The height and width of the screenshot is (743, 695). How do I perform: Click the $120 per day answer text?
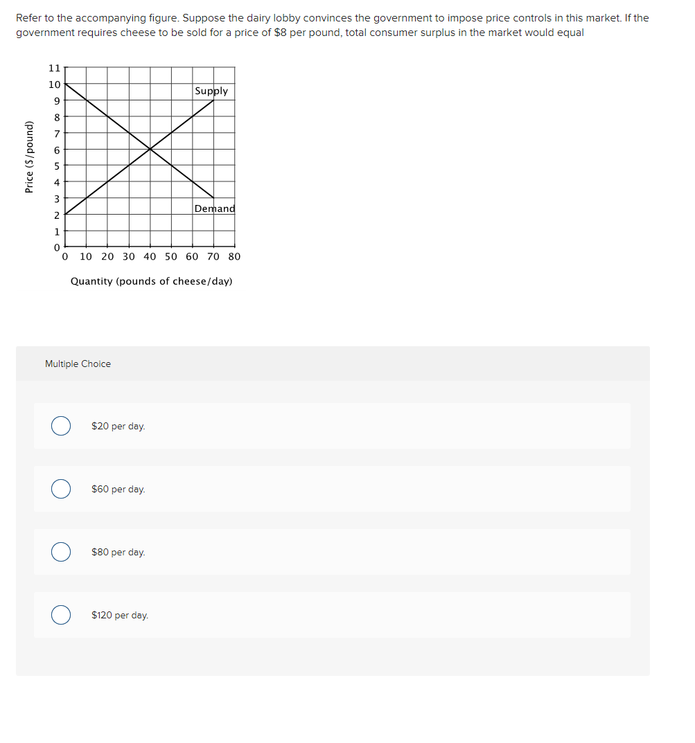click(120, 615)
